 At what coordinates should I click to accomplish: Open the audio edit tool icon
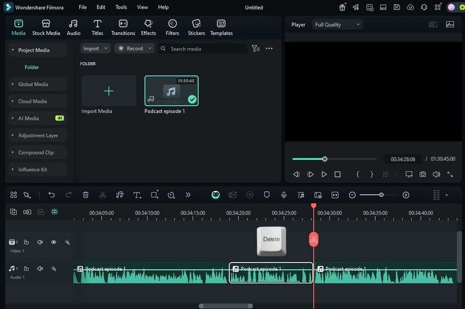(x=120, y=195)
